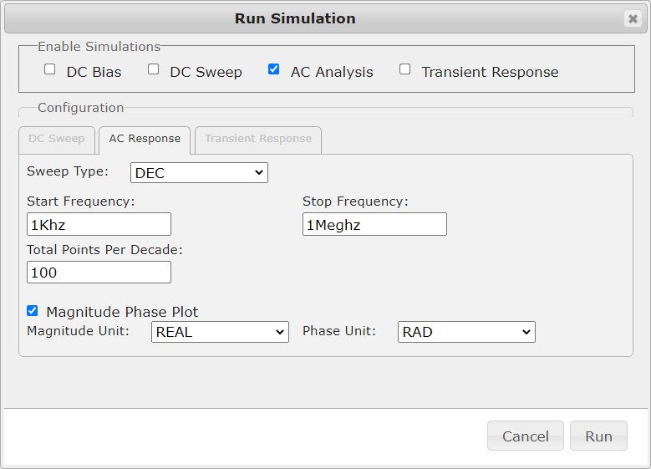
Task: Open the Phase Unit dropdown
Action: coord(466,332)
